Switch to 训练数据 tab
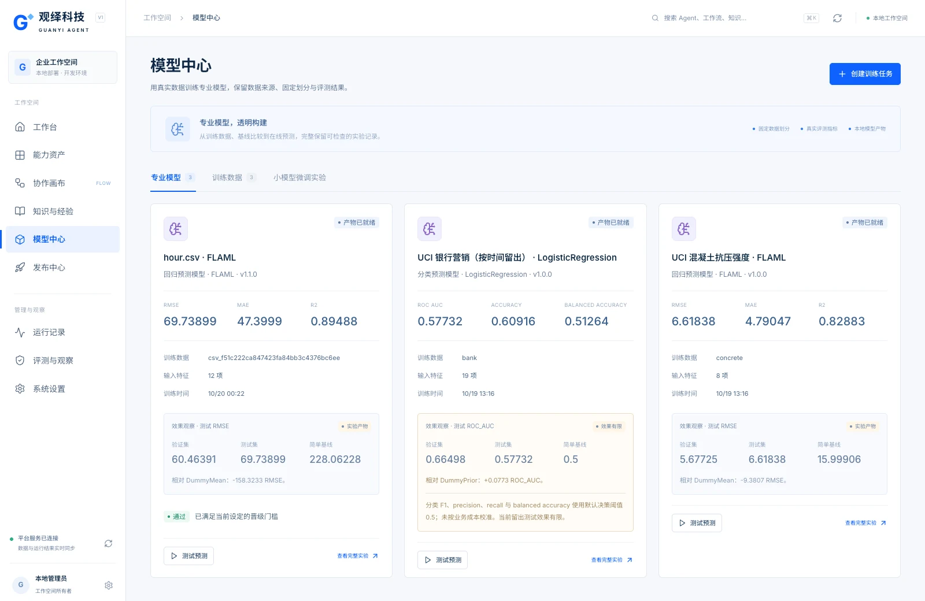 [234, 177]
